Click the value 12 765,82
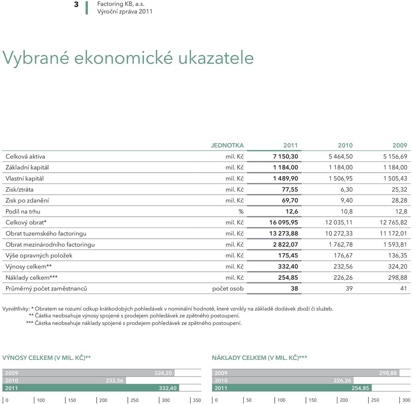The width and height of the screenshot is (412, 404). click(x=394, y=223)
